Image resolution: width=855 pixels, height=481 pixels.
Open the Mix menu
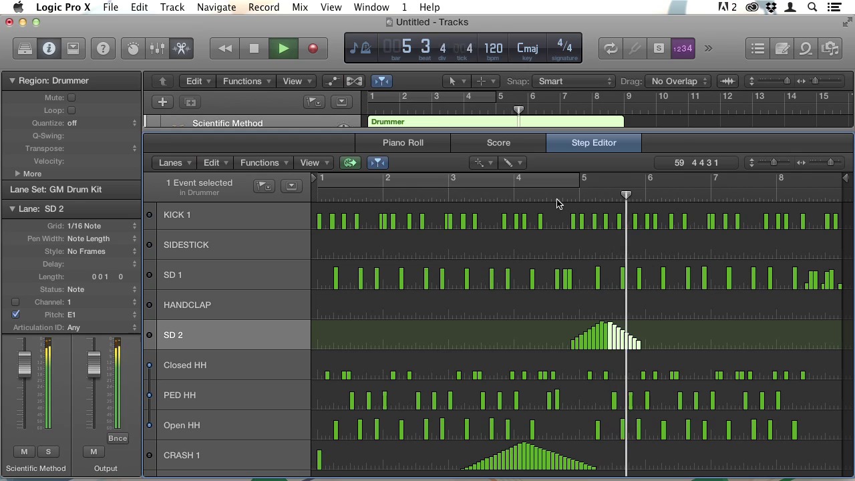tap(300, 7)
